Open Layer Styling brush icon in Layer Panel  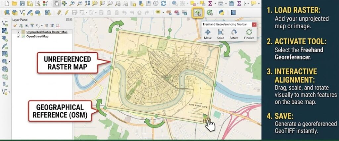pos(15,26)
